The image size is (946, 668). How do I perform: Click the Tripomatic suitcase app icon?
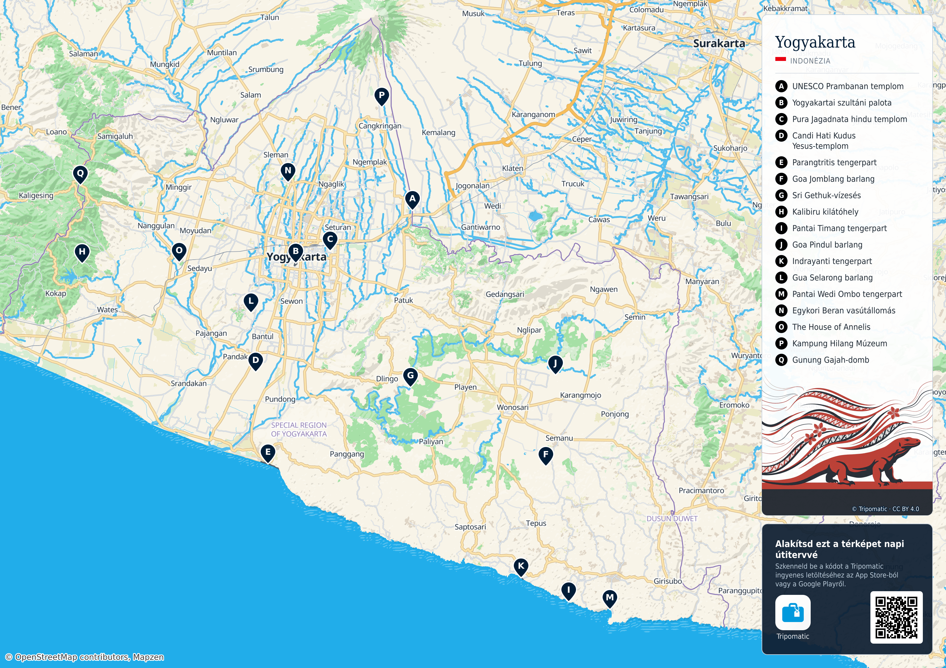(793, 612)
